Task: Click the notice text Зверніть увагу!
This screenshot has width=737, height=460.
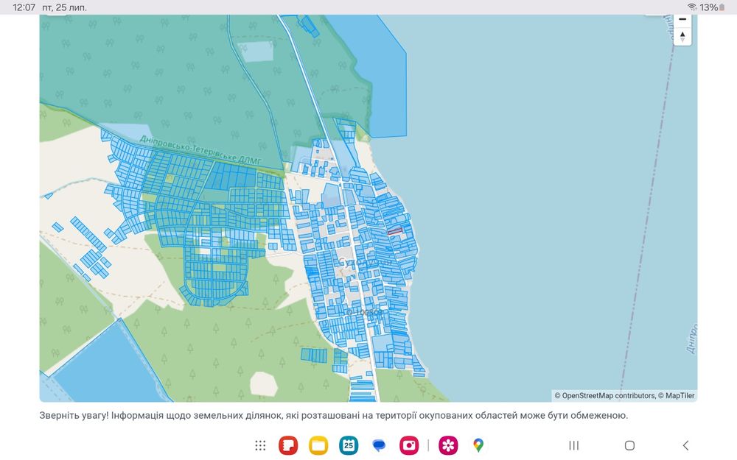Action: (x=74, y=415)
